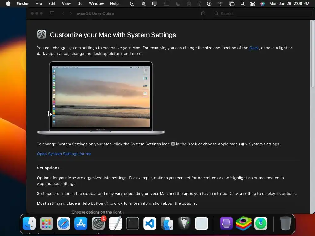Click the Customize your Mac heading

pos(113,35)
